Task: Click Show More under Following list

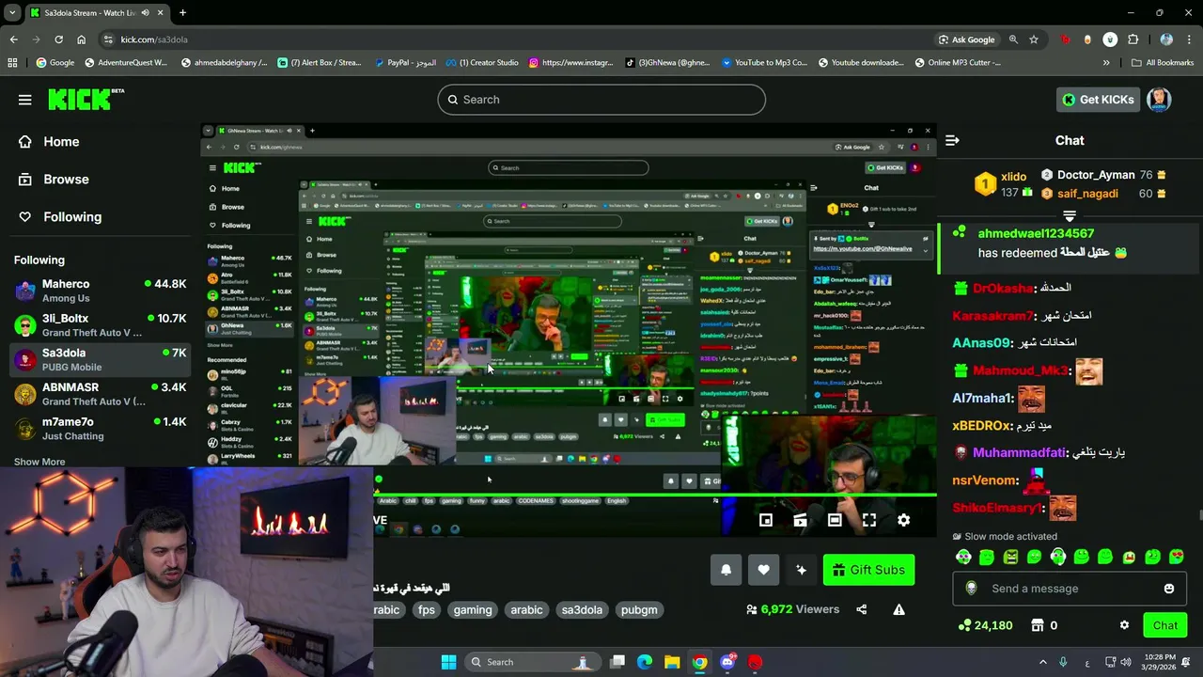Action: [39, 462]
